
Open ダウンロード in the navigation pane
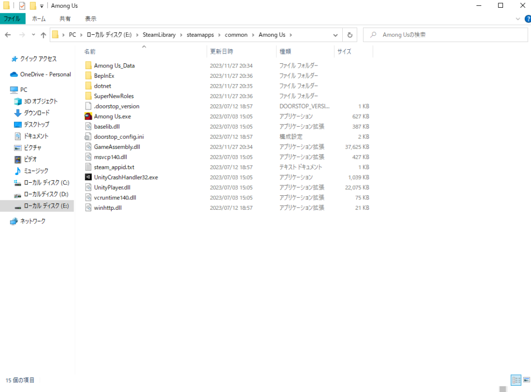pos(37,113)
